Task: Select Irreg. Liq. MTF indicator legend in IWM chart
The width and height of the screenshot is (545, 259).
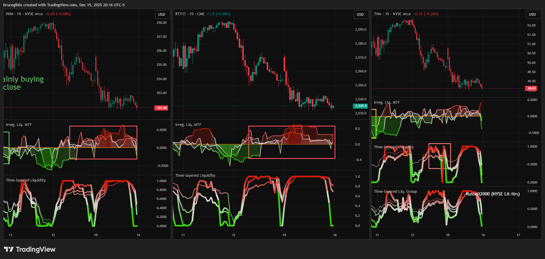Action: point(19,125)
